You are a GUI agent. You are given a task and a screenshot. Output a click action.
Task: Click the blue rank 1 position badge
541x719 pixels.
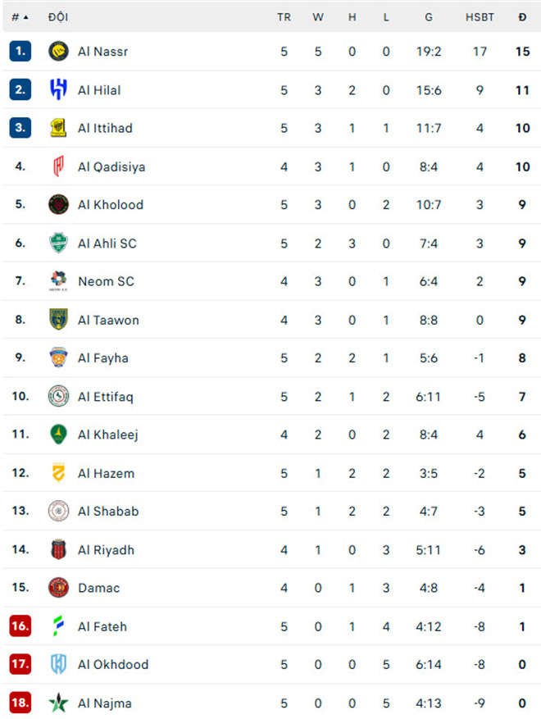[x=20, y=51]
